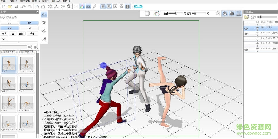This screenshot has height=139, width=278.
Task: Click the plain white sphere light icon
Action: pyautogui.click(x=147, y=14)
